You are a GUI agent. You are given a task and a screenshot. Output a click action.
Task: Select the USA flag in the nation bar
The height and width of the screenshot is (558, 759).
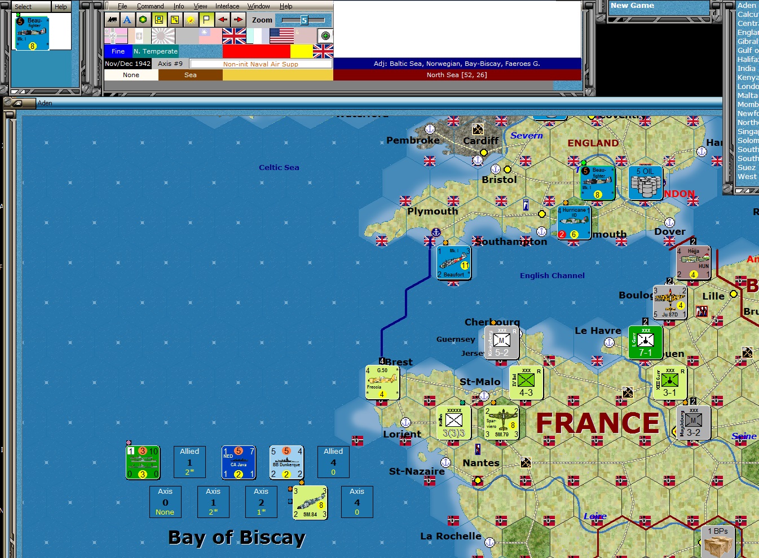tap(281, 36)
